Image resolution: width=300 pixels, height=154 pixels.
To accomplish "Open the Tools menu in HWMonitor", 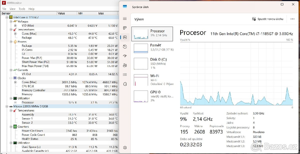I will pos(22,9).
